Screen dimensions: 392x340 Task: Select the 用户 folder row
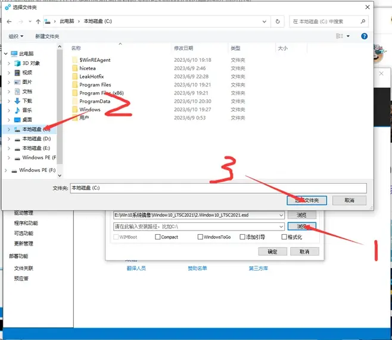[158, 118]
